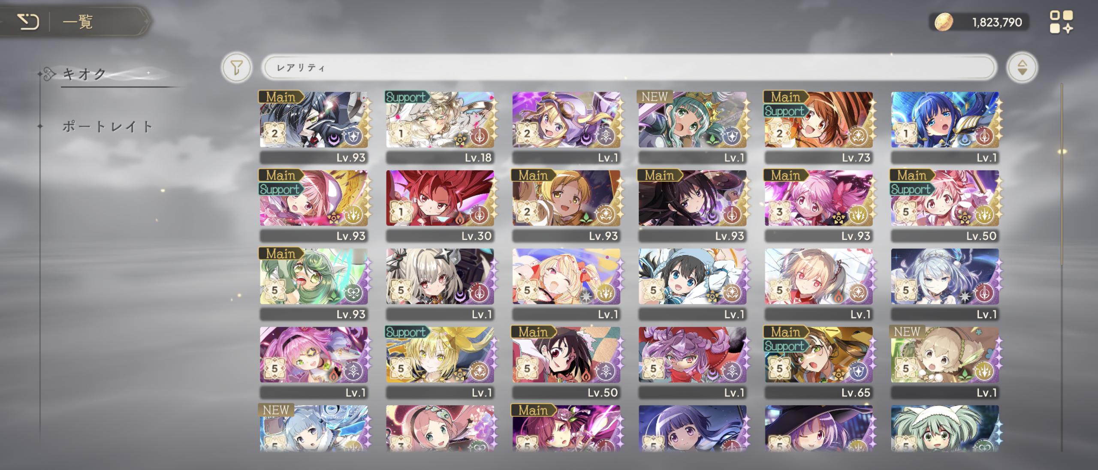The width and height of the screenshot is (1098, 470).
Task: Click the gold coin currency icon
Action: pos(944,22)
